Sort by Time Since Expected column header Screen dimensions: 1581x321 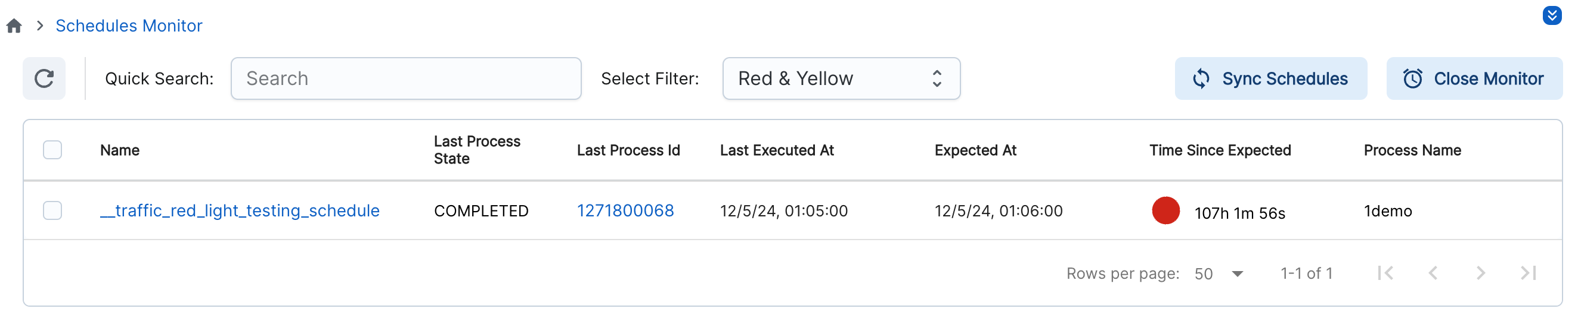1220,150
